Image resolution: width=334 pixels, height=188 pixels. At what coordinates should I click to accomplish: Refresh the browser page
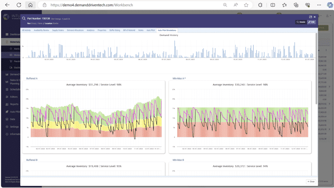19,5
